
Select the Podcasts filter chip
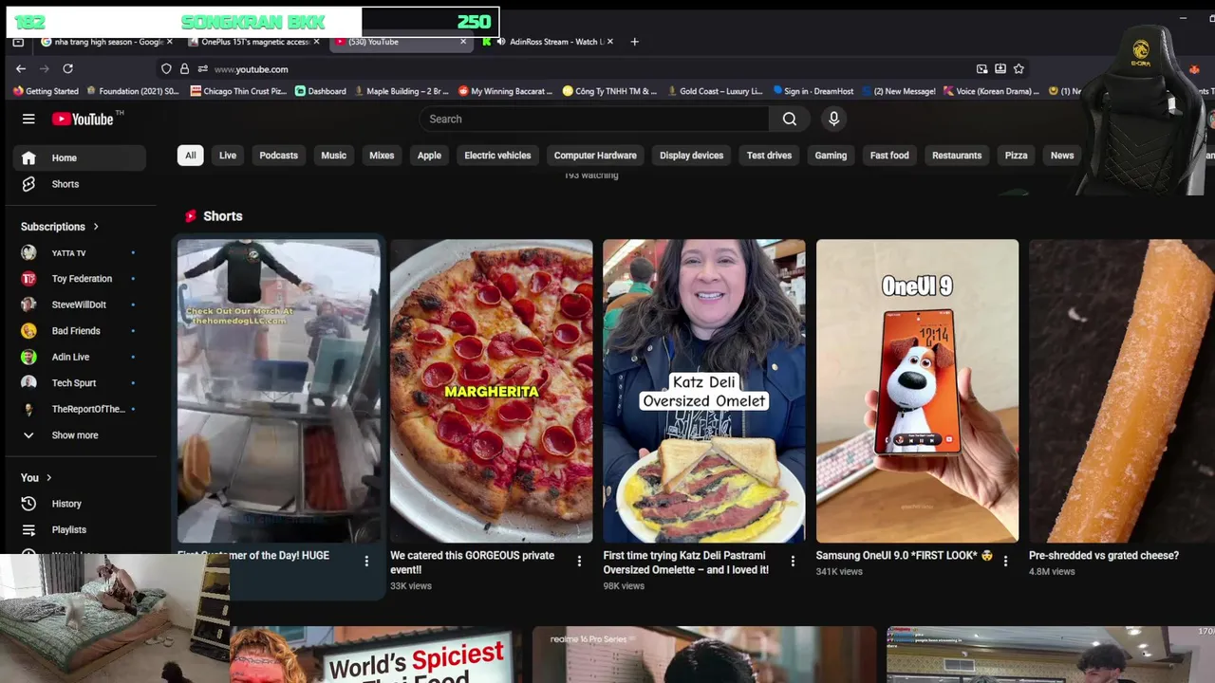(x=279, y=156)
